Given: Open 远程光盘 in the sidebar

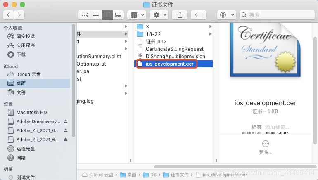Looking at the screenshot, I should coord(21,149).
